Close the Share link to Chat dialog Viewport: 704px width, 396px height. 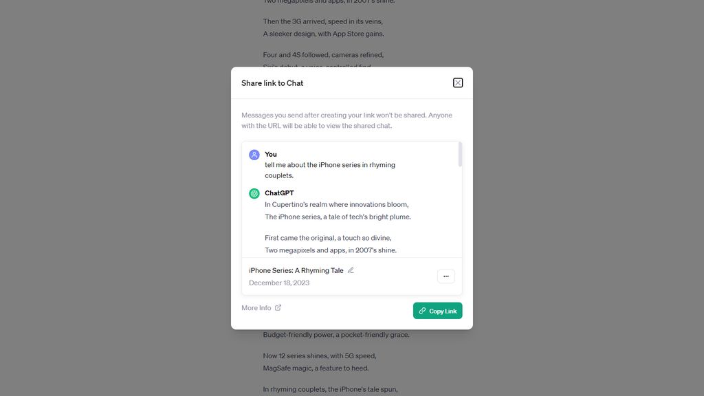point(457,82)
